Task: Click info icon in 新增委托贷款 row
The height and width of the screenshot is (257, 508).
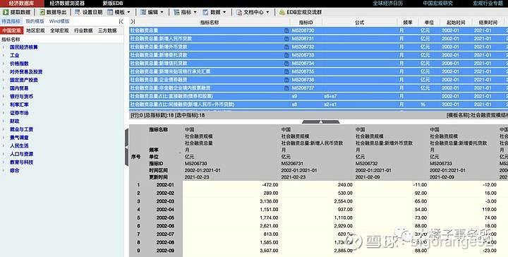Action: point(286,55)
